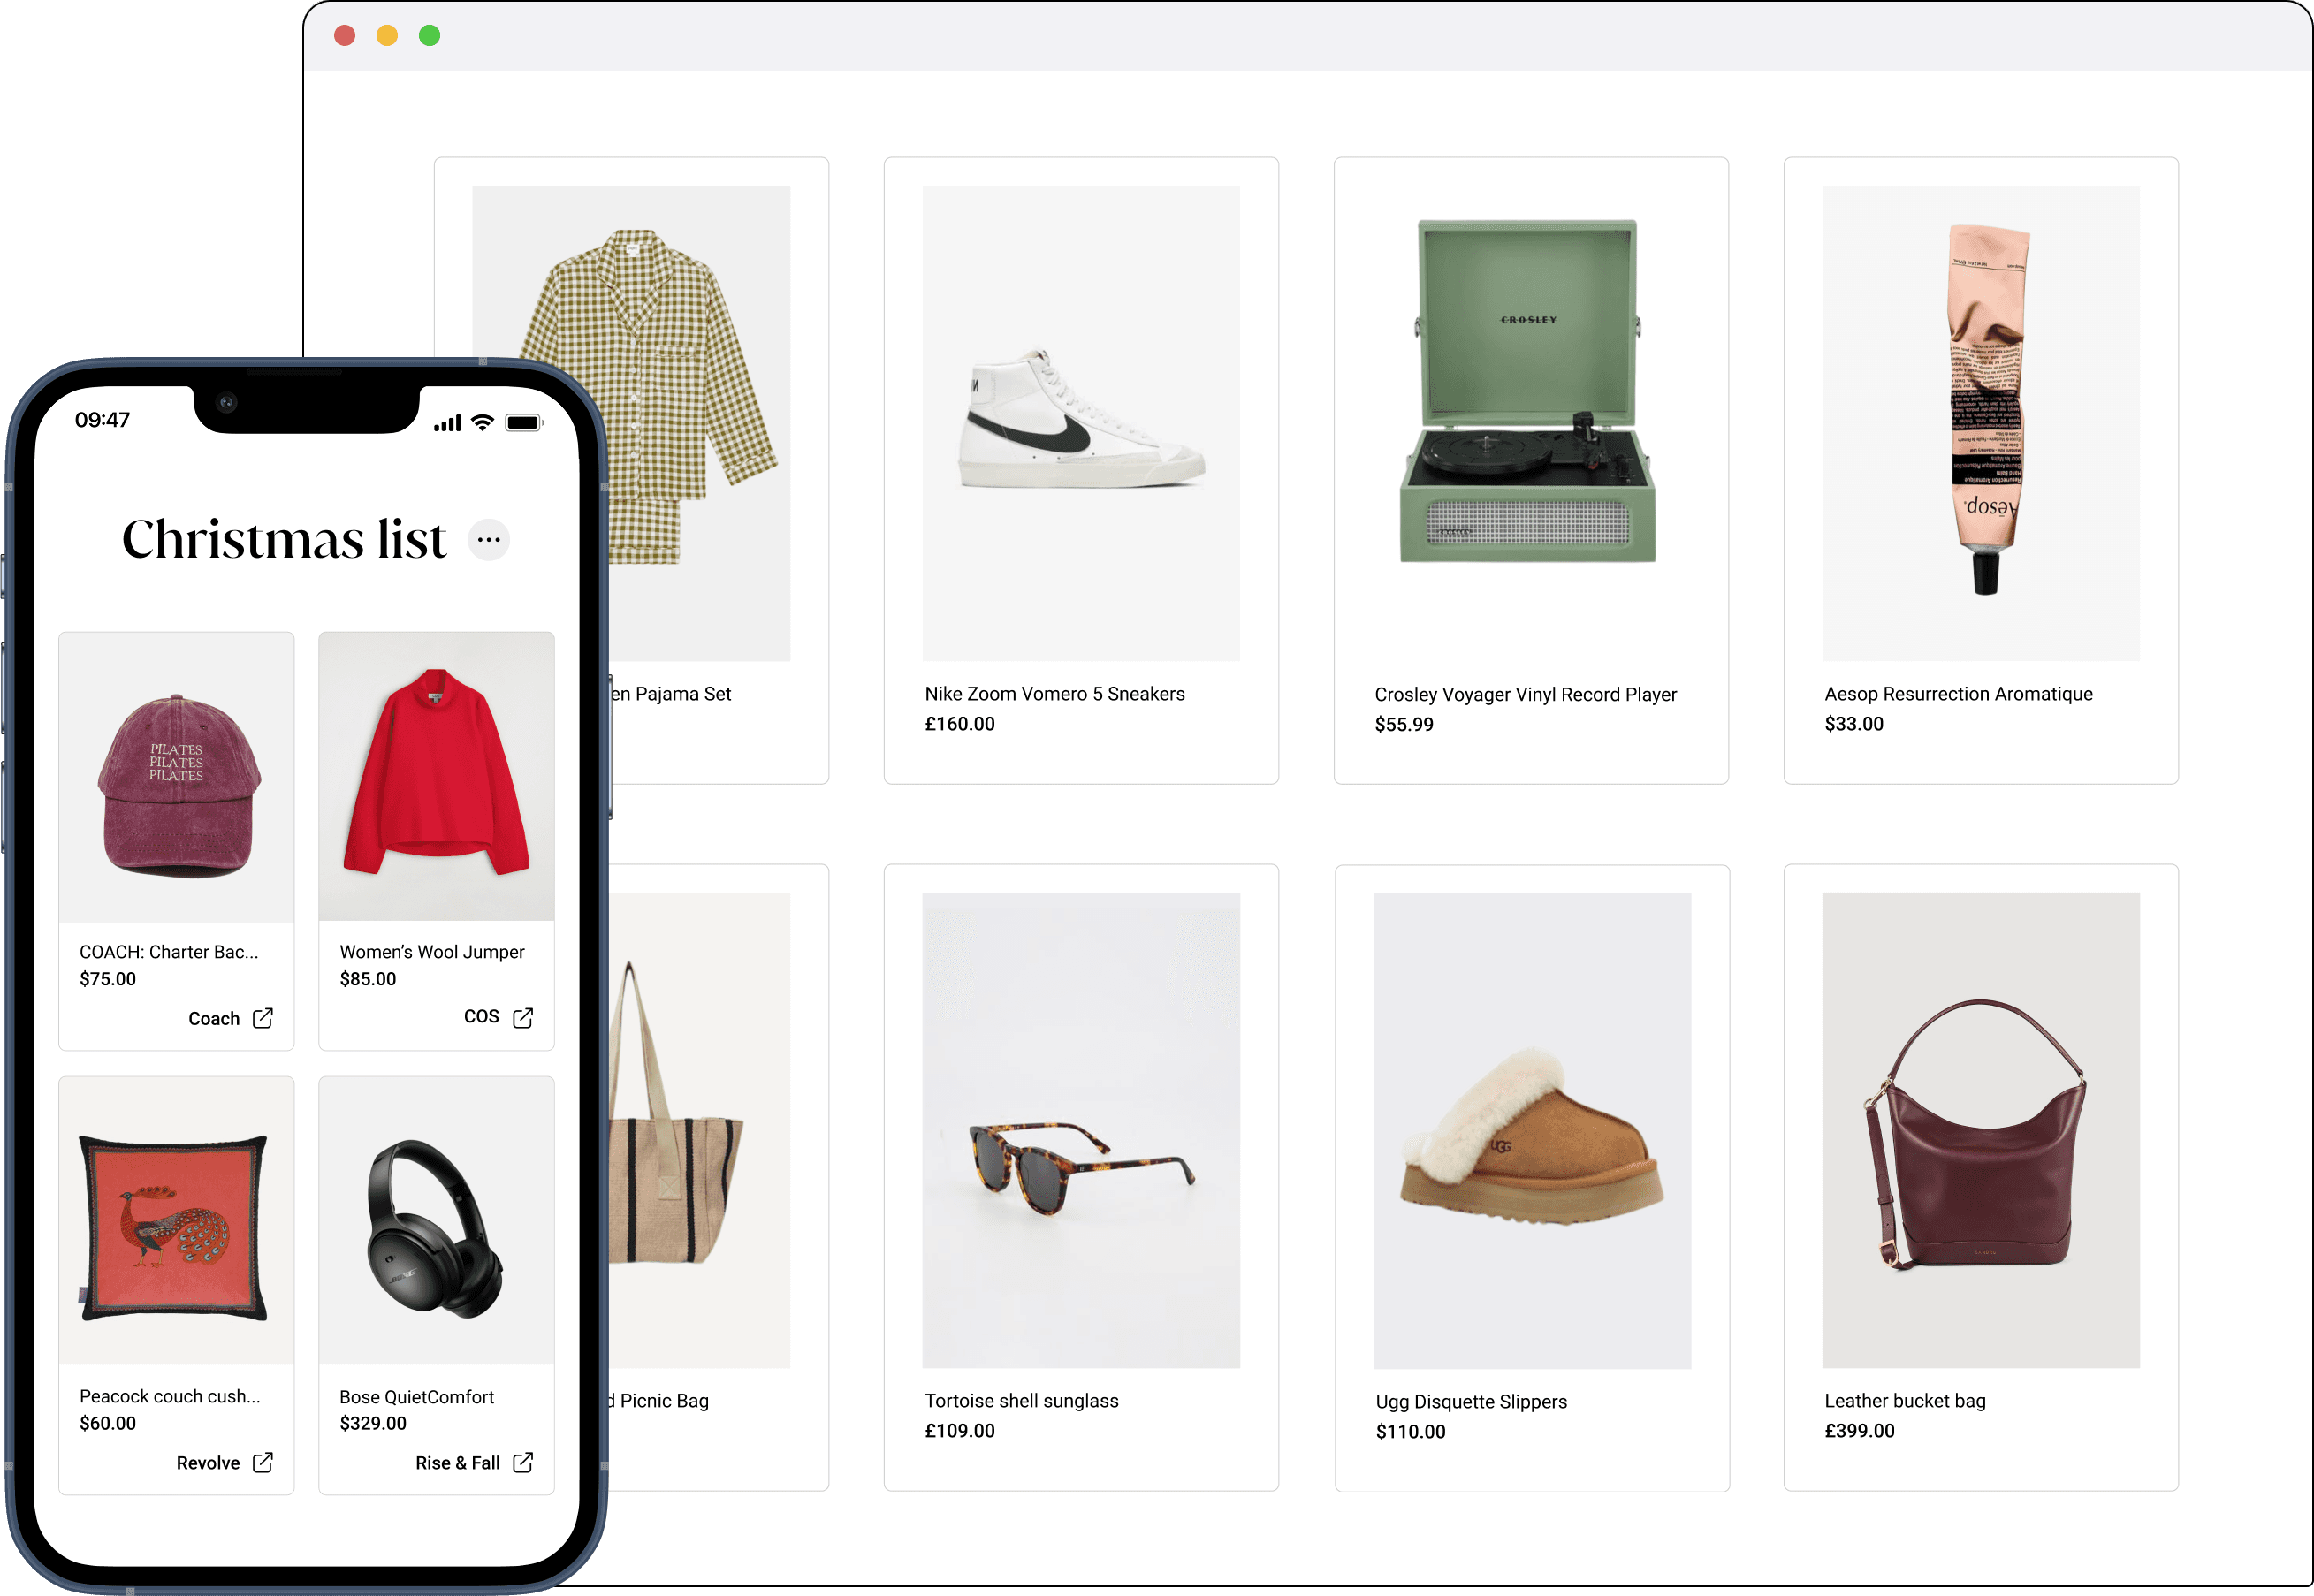This screenshot has height=1596, width=2314.
Task: Select the 'COACH: Charter Bac...' title
Action: coord(169,952)
